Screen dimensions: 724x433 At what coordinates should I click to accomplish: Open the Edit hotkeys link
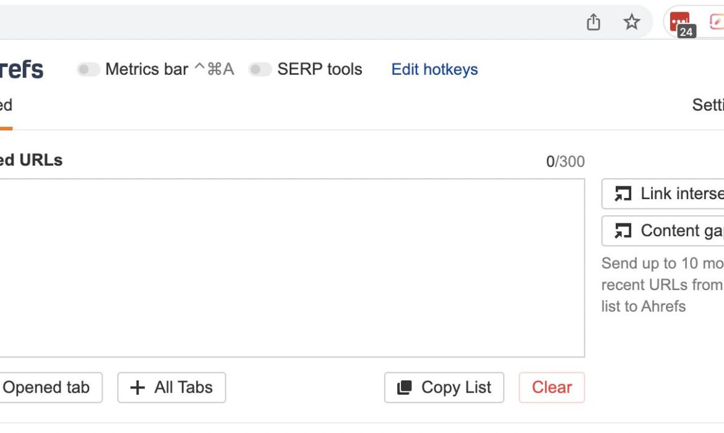click(434, 69)
